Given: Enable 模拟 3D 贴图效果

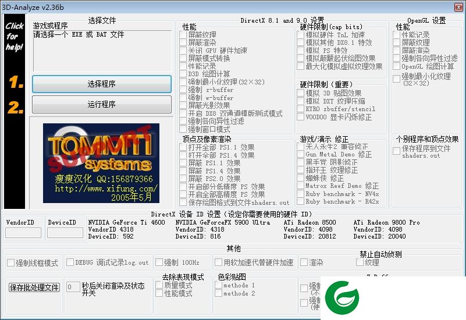Looking at the screenshot, I should click(300, 93).
